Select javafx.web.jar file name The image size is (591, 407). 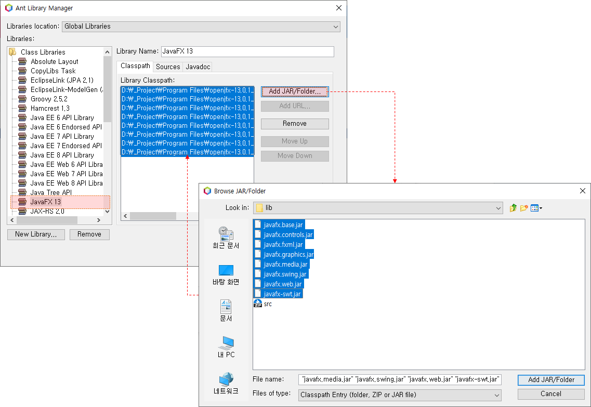[x=283, y=284]
